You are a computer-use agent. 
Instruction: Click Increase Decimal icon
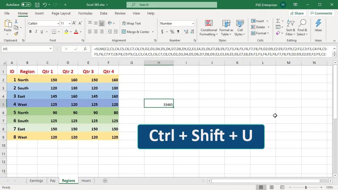pyautogui.click(x=186, y=32)
